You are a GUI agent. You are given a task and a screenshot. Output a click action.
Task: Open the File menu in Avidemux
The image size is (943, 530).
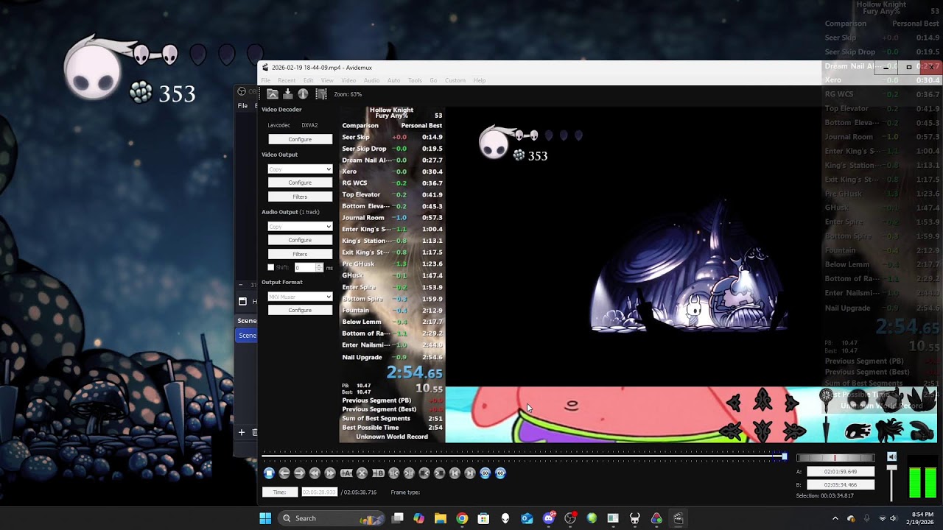click(x=265, y=80)
